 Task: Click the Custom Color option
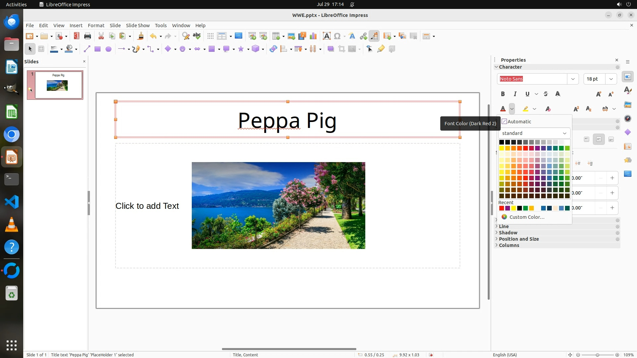pos(527,217)
